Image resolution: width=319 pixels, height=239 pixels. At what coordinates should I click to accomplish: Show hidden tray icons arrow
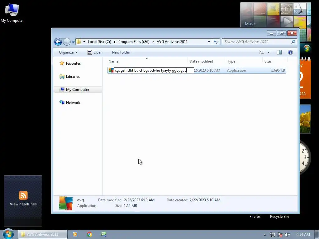coord(265,235)
